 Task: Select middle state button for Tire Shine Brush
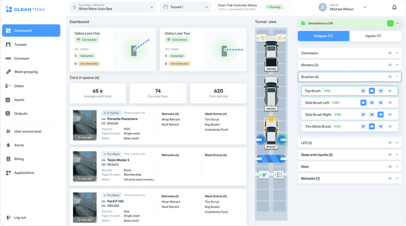[372, 126]
